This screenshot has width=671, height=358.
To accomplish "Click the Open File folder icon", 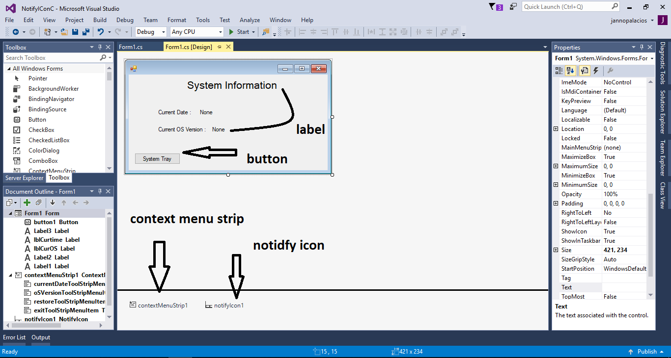I will pyautogui.click(x=64, y=32).
